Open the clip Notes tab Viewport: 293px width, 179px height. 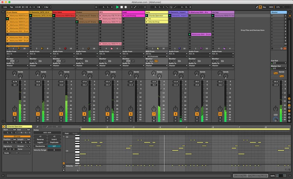pos(37,127)
